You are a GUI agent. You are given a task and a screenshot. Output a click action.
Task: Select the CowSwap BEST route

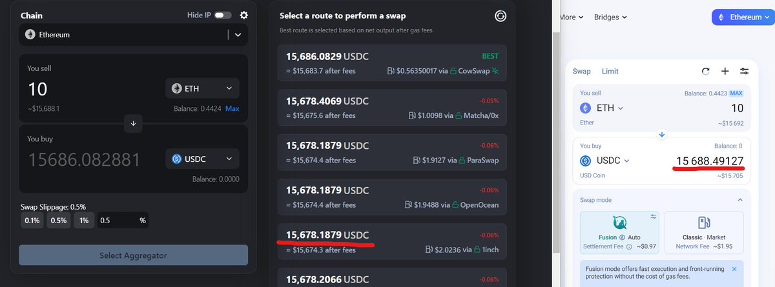(392, 63)
